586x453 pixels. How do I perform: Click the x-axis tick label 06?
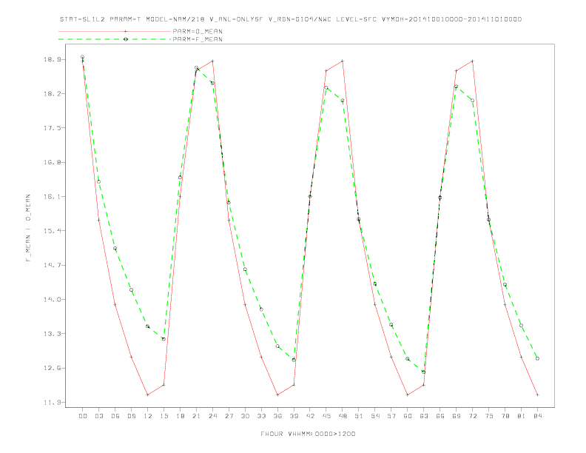tap(115, 416)
